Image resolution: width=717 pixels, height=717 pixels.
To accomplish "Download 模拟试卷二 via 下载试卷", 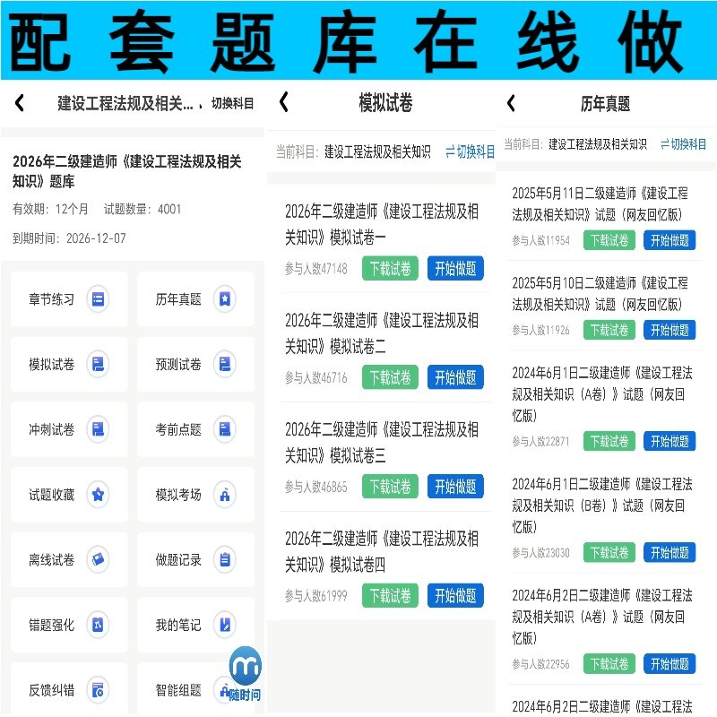I will point(390,377).
